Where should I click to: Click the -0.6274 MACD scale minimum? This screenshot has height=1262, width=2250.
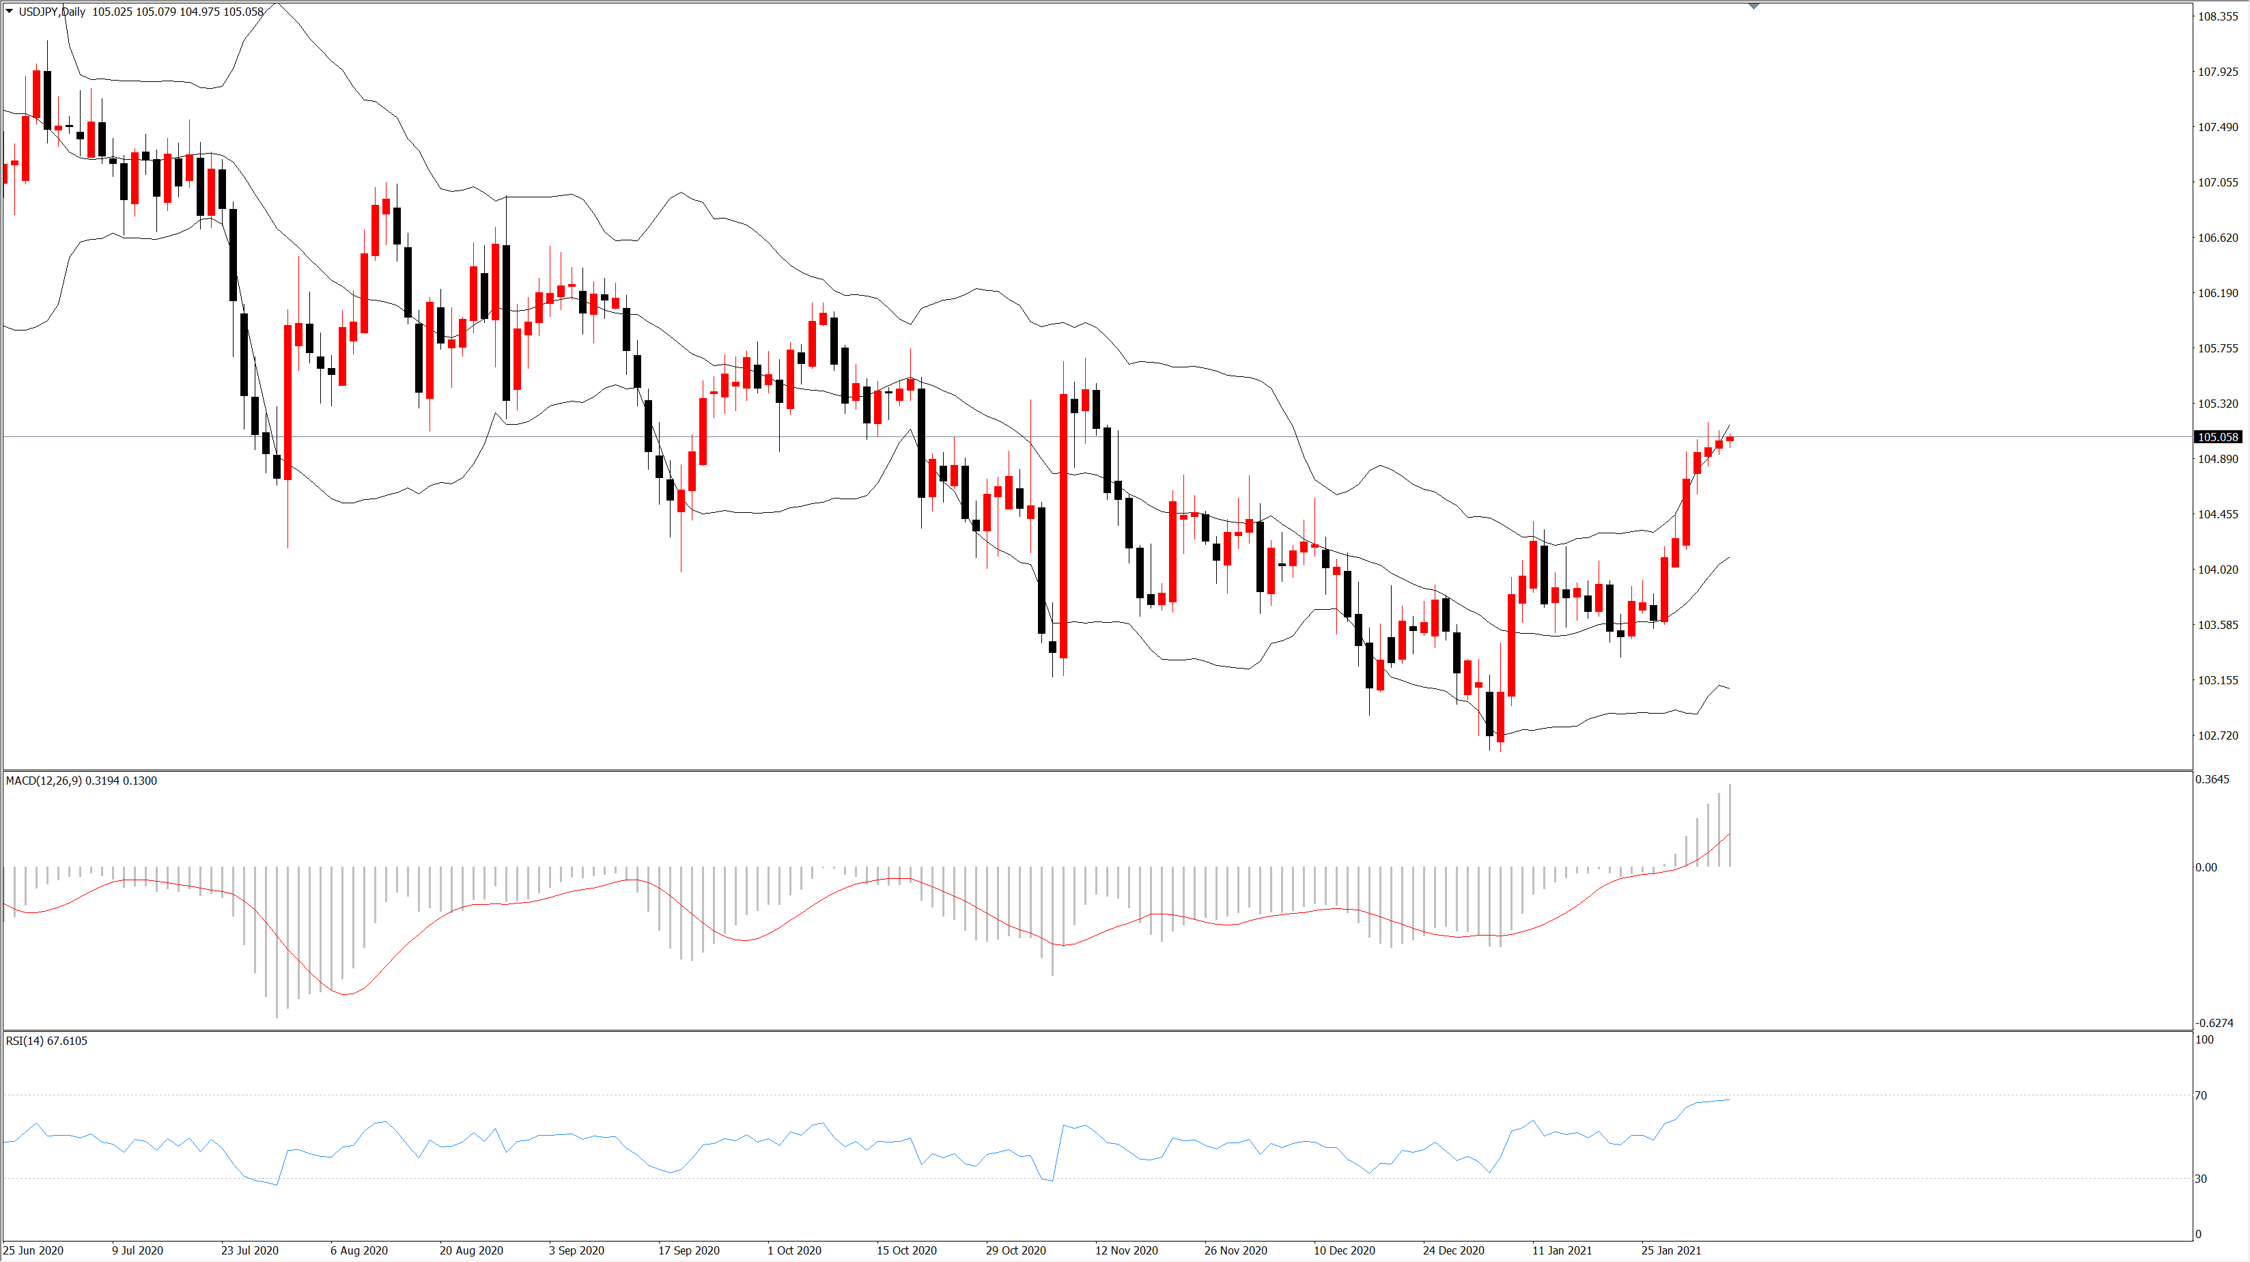[2215, 1023]
